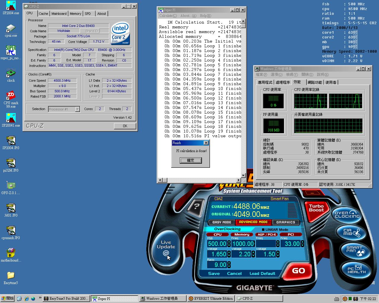Switch to Users tab in Task Manager
This screenshot has width=379, height=303.
331,82
